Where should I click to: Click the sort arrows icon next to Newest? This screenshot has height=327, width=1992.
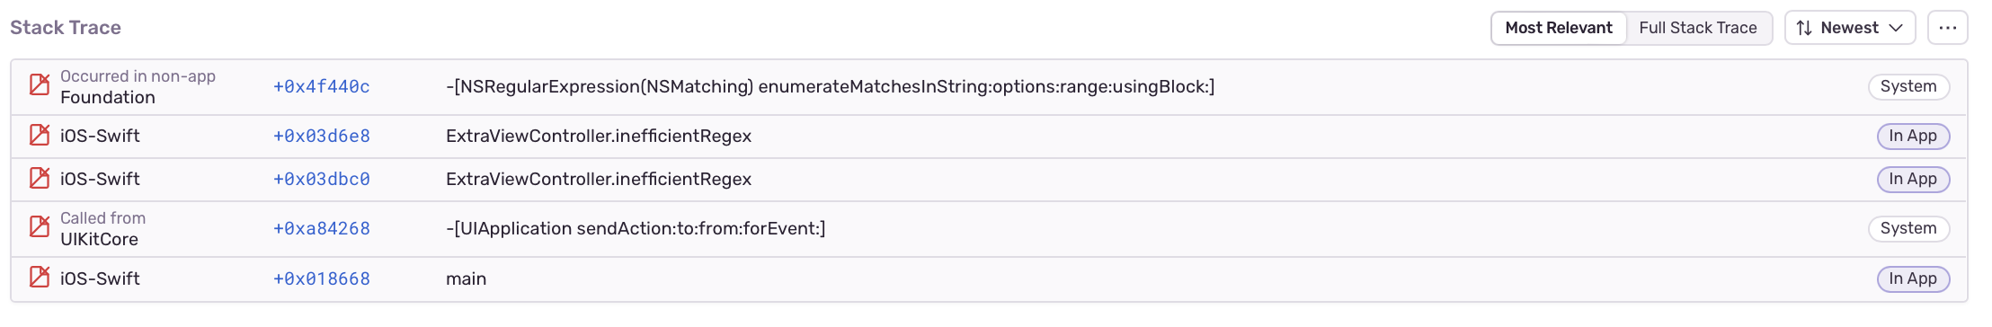1804,28
